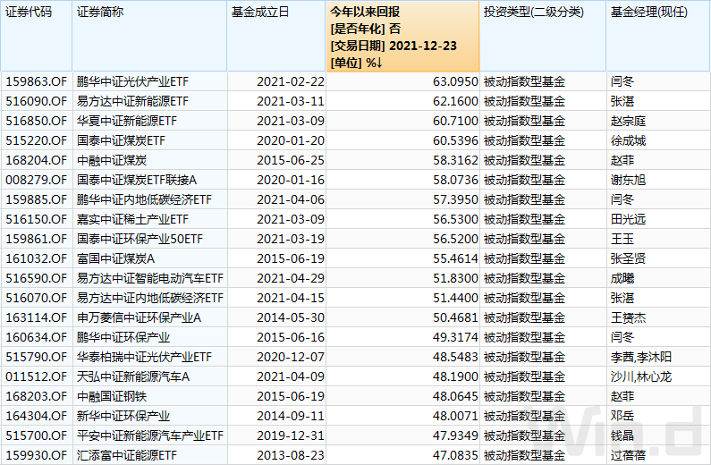Select code 515220.OF

(37, 141)
